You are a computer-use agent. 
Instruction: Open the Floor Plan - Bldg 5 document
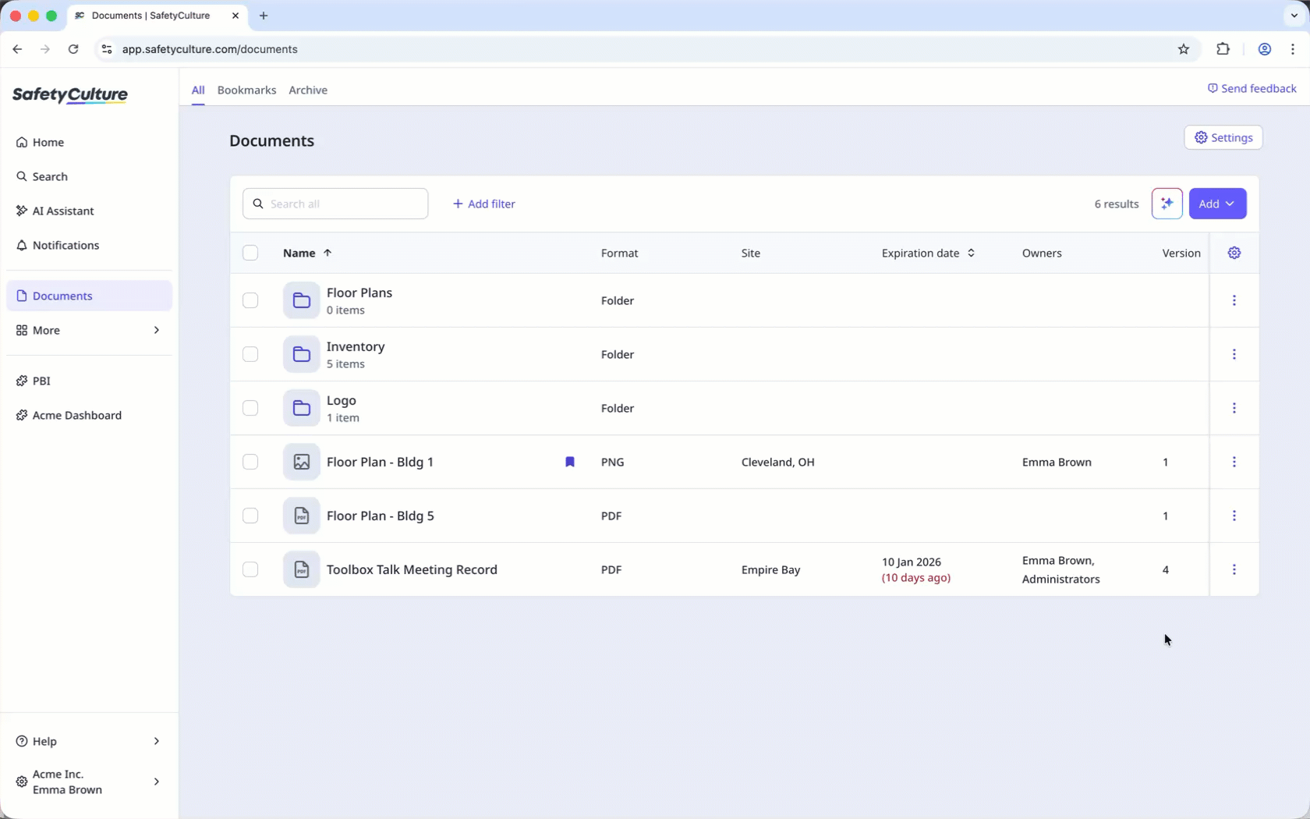[x=380, y=516]
